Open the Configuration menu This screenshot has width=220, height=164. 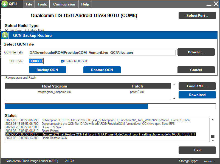coord(64,4)
